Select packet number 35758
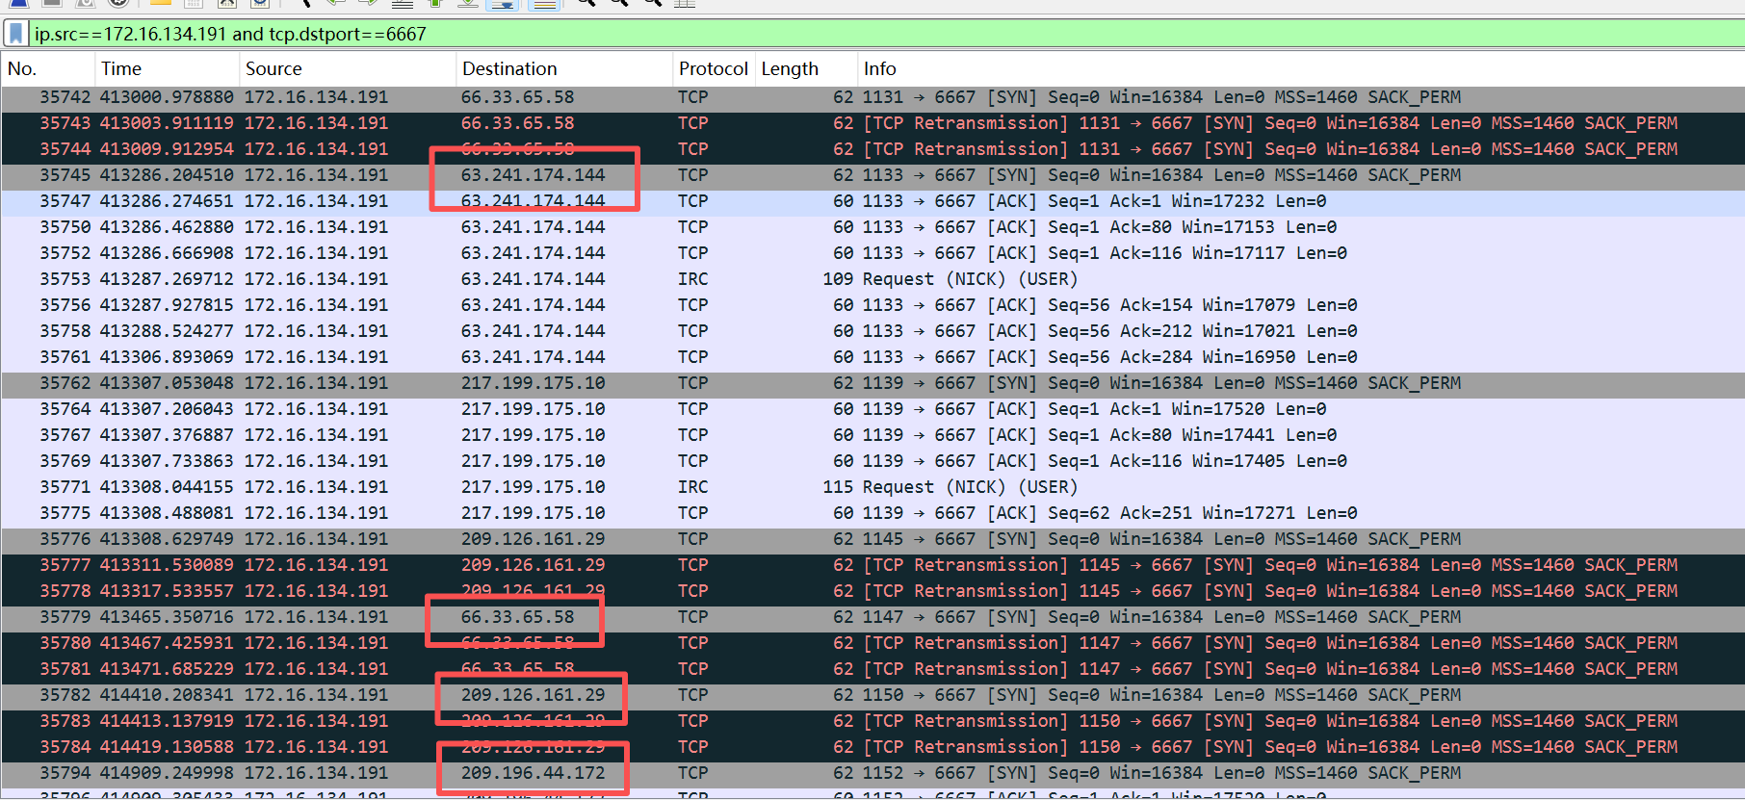 (x=65, y=331)
